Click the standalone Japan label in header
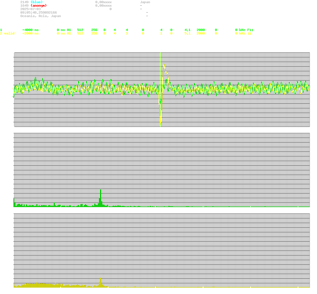The image size is (317, 294). click(x=145, y=2)
